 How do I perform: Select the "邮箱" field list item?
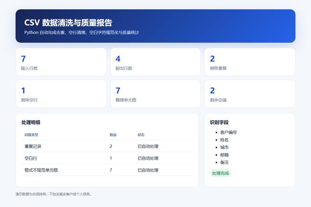click(x=224, y=155)
